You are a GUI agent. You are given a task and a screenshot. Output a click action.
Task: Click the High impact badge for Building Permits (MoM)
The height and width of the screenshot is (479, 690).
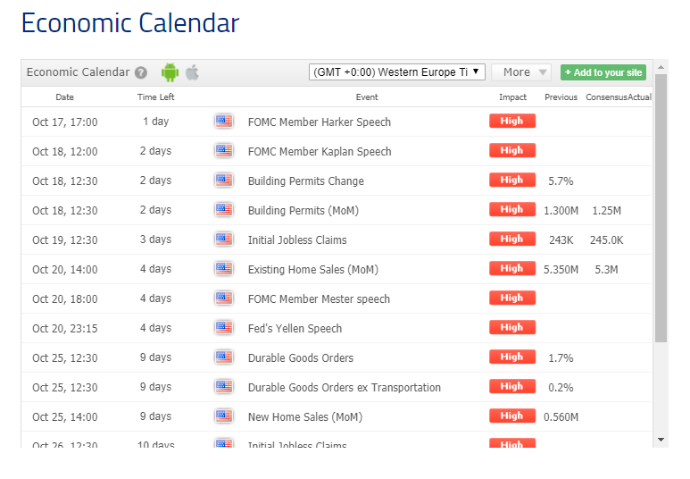(512, 210)
